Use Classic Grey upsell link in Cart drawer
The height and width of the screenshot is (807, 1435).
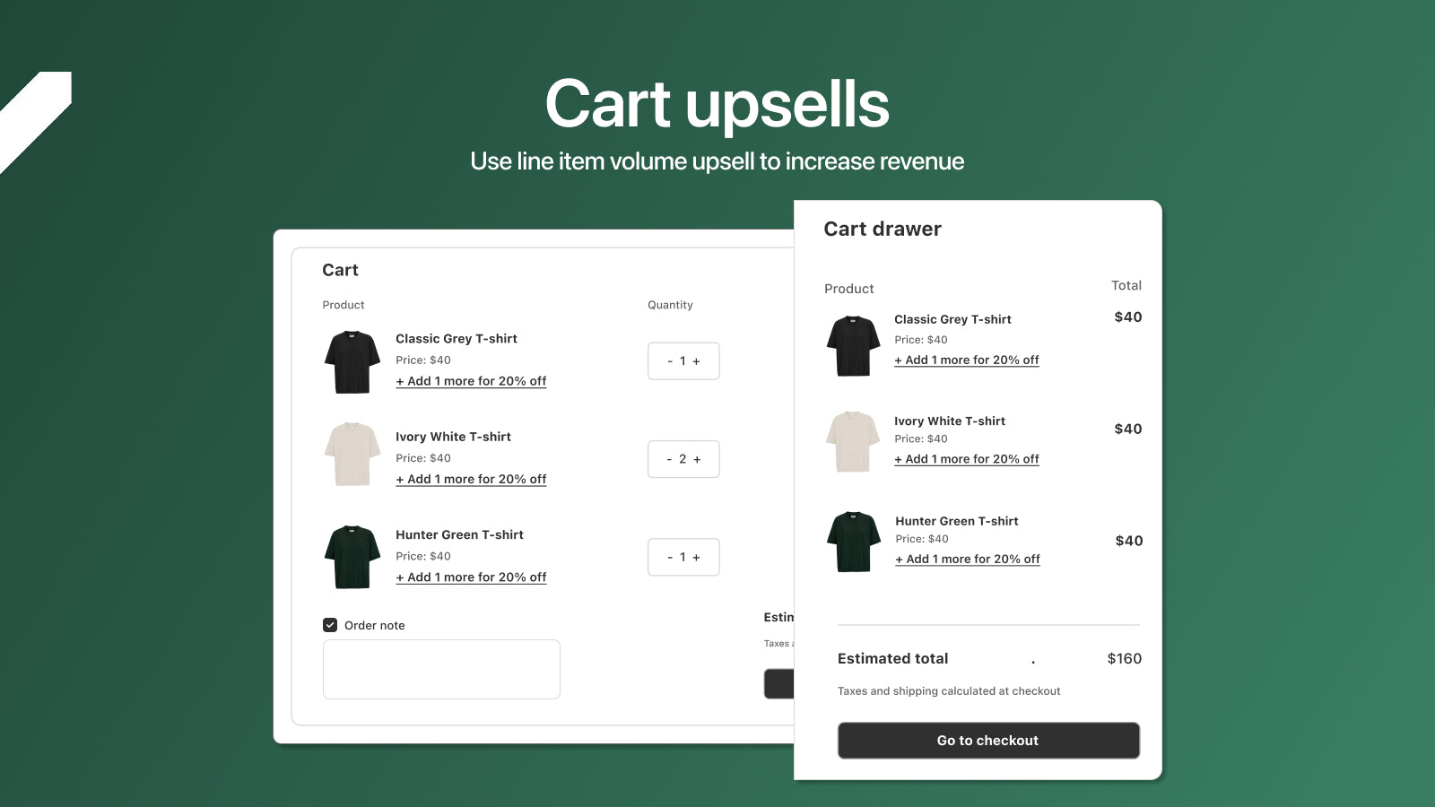point(966,360)
